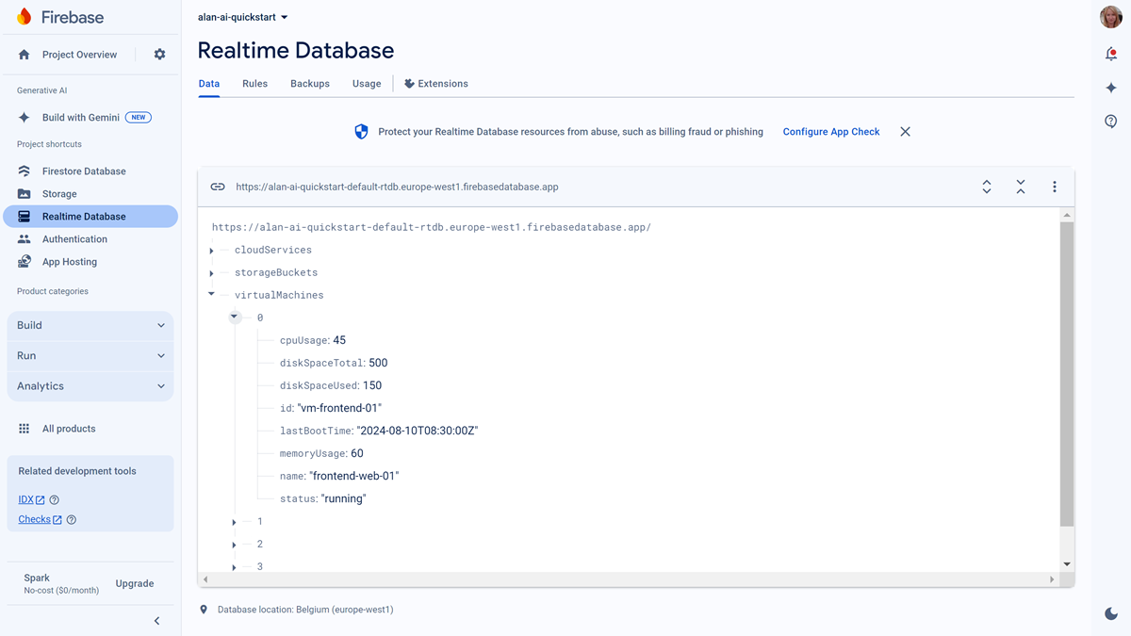Open Firebase notifications bell
Image resolution: width=1131 pixels, height=636 pixels.
pyautogui.click(x=1110, y=54)
